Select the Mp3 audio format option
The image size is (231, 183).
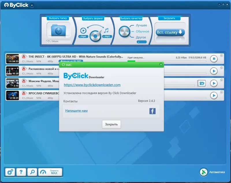click(x=107, y=36)
